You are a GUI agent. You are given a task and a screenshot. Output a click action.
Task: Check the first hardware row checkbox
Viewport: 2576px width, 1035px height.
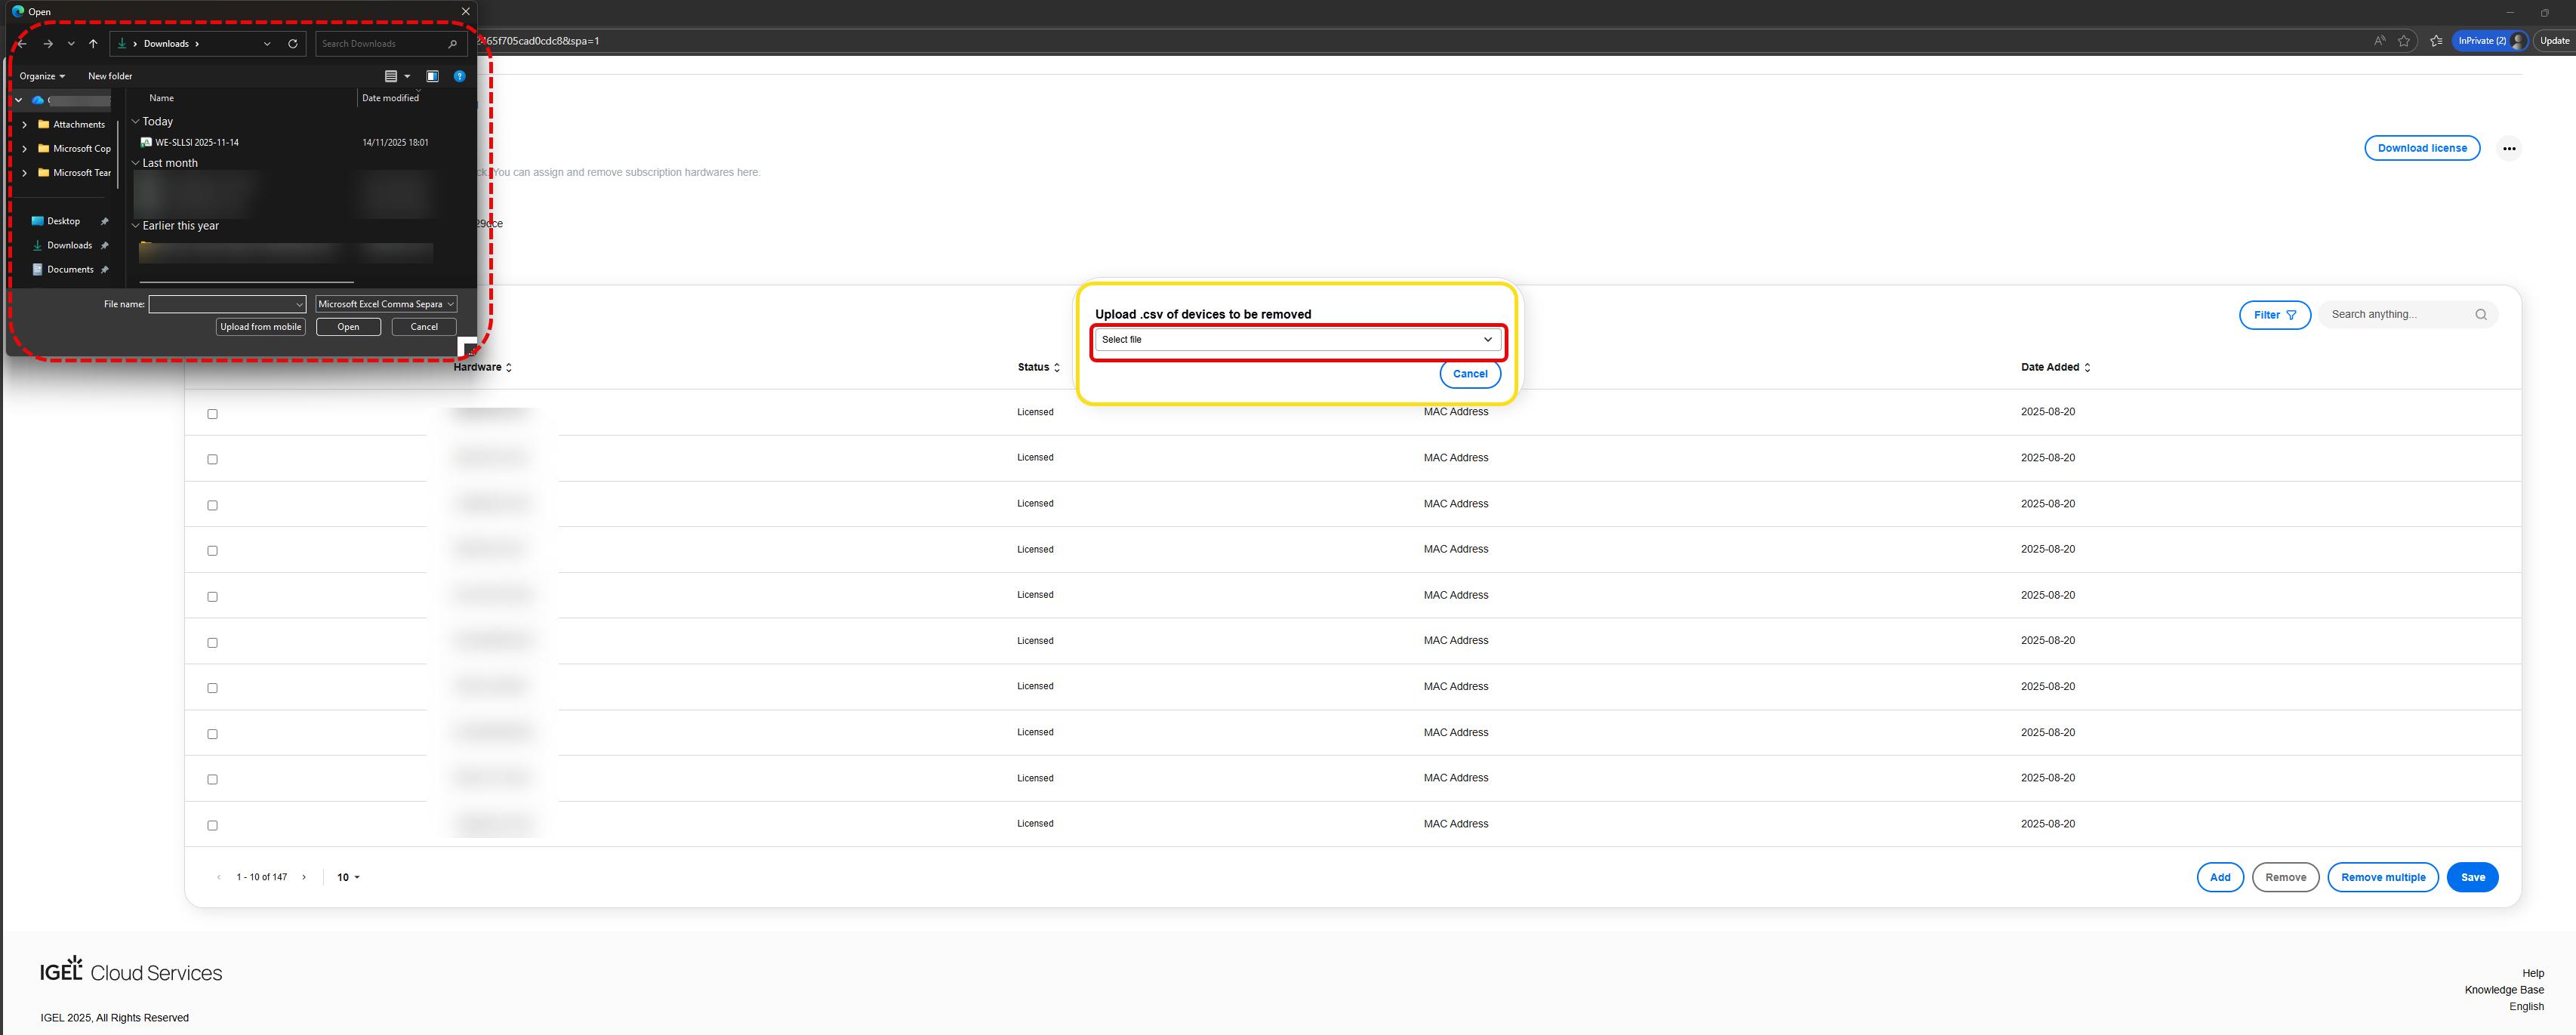pyautogui.click(x=212, y=414)
